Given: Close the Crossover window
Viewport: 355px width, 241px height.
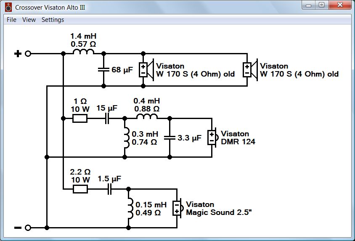Looking at the screenshot, I should click(x=340, y=5).
